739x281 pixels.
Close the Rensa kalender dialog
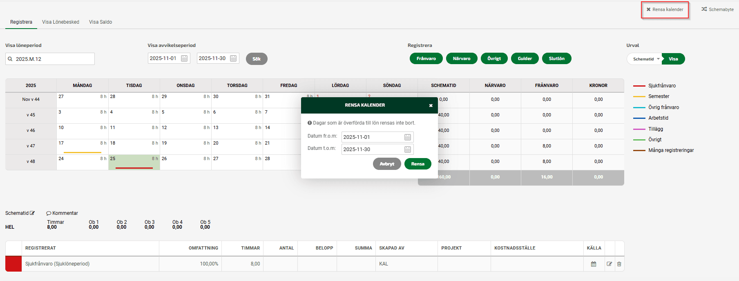[x=431, y=105]
